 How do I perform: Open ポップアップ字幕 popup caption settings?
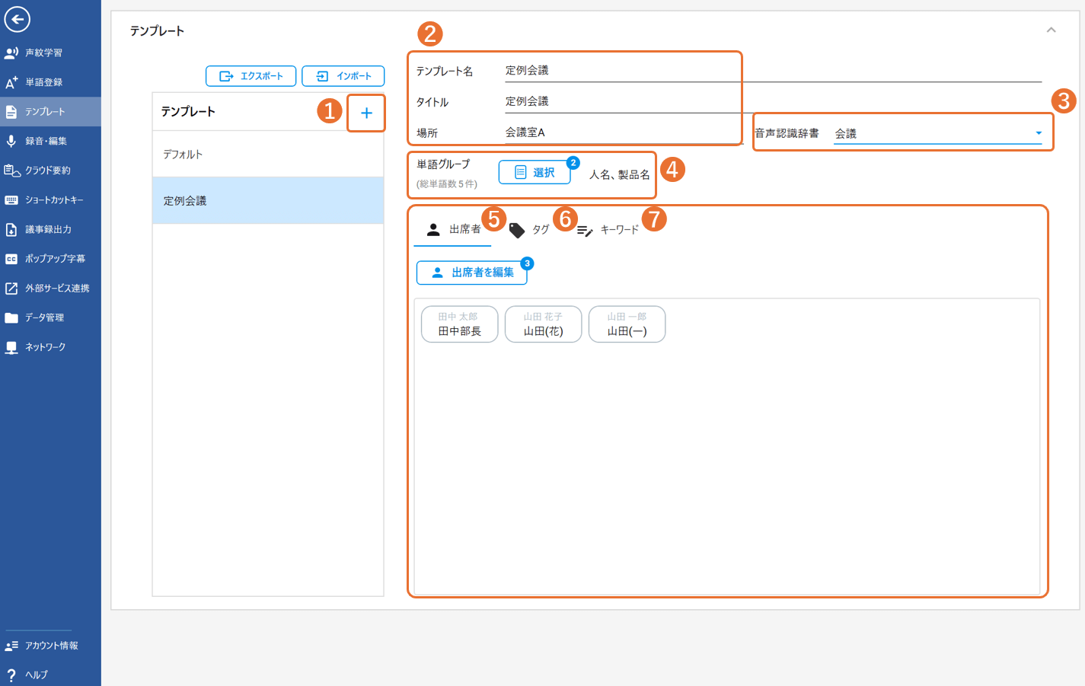point(54,259)
